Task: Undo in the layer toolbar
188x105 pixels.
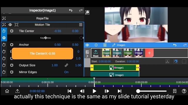Action: tap(175, 45)
